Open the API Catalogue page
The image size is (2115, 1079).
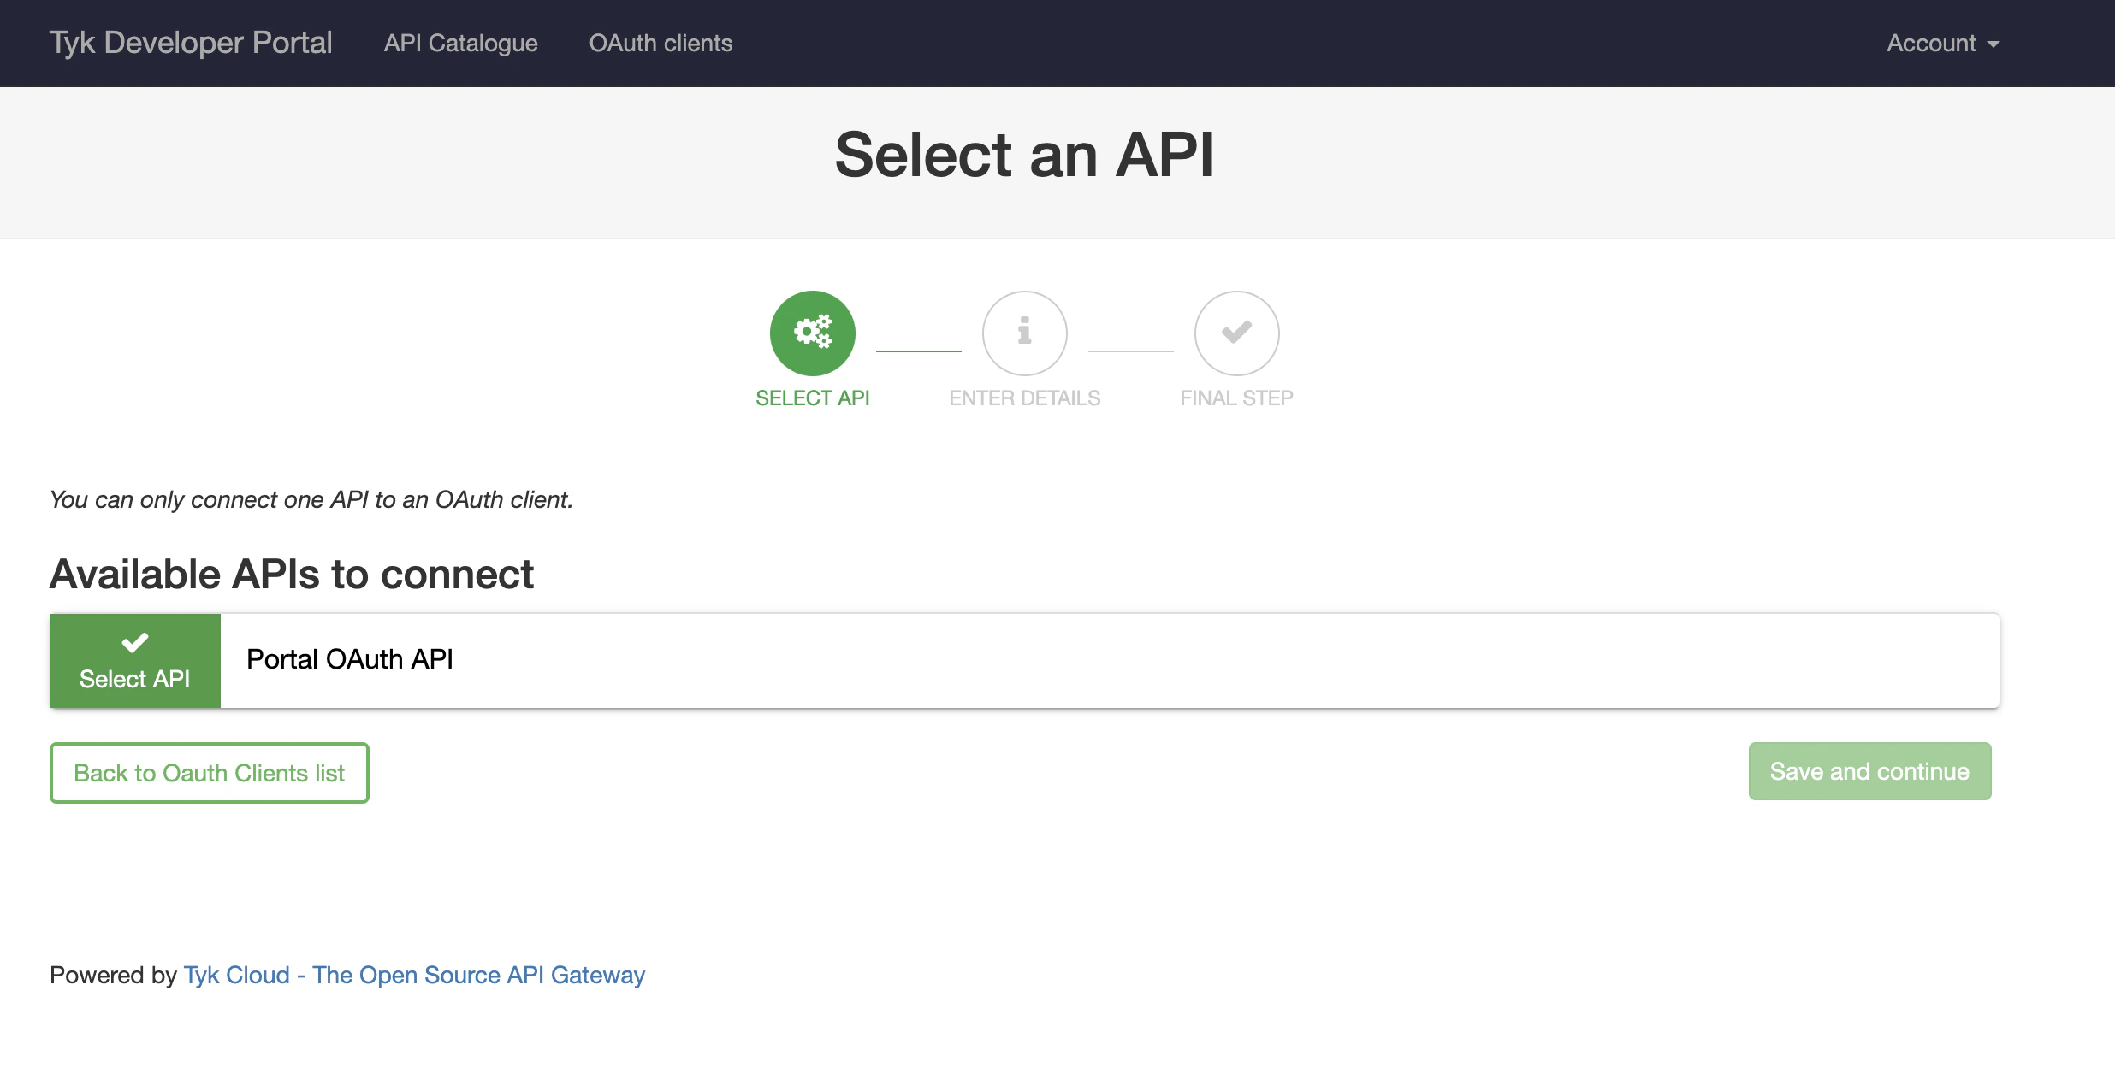(x=459, y=43)
